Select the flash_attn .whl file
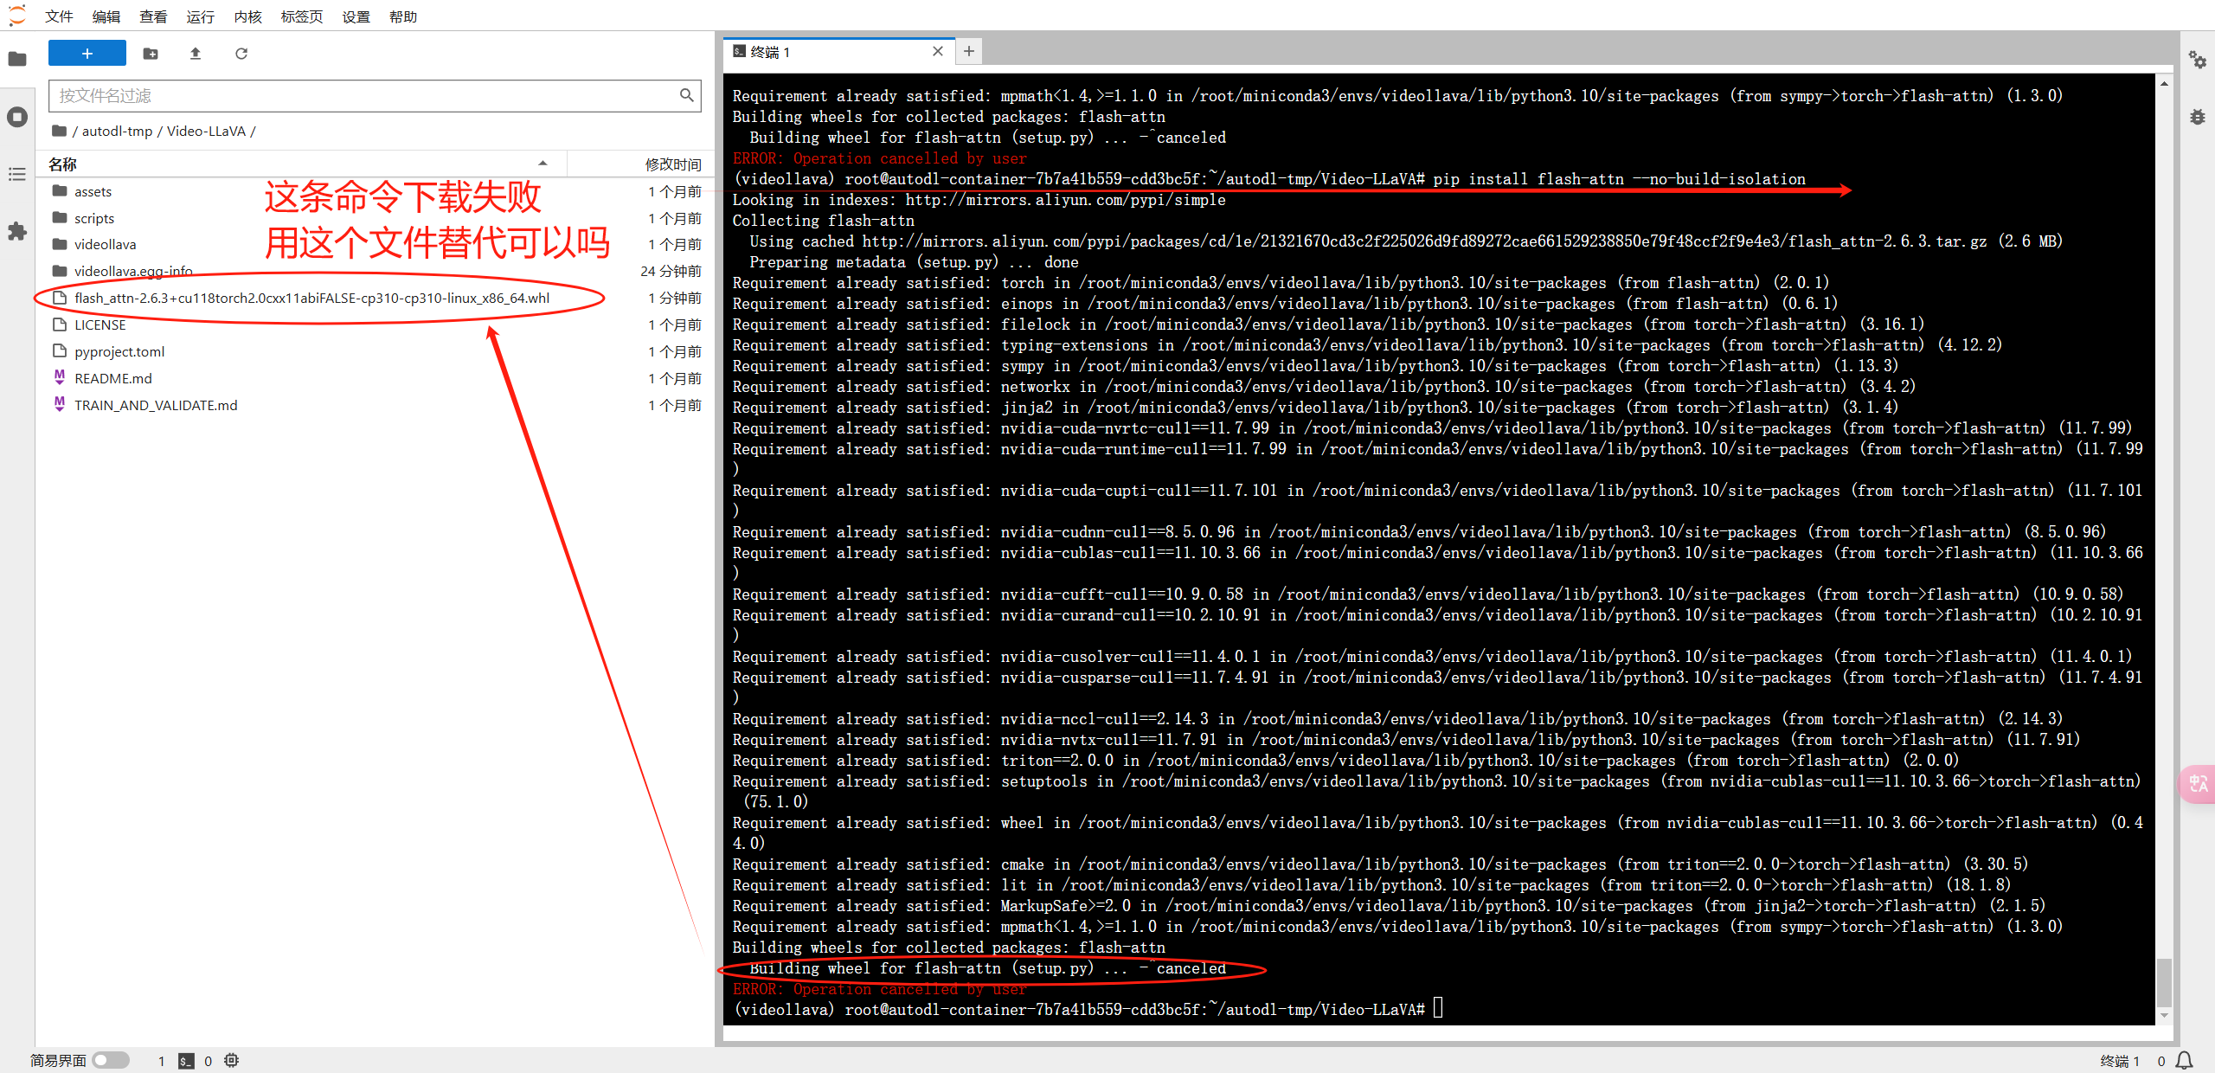This screenshot has height=1073, width=2215. click(311, 298)
